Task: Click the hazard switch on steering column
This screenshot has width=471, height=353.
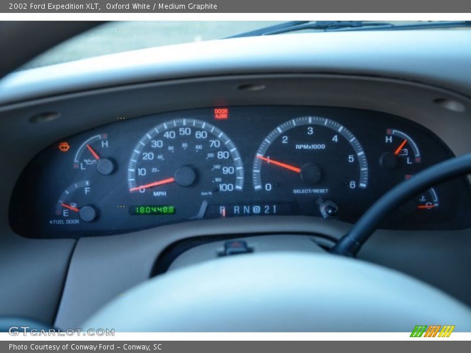Action: (x=236, y=247)
